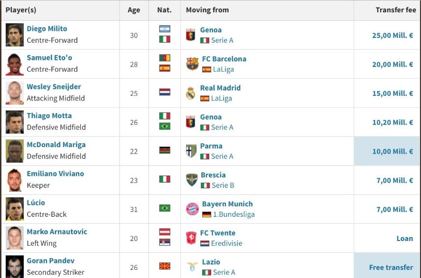421x278 pixels.
Task: Click the FC Twente club crest
Action: tap(191, 238)
